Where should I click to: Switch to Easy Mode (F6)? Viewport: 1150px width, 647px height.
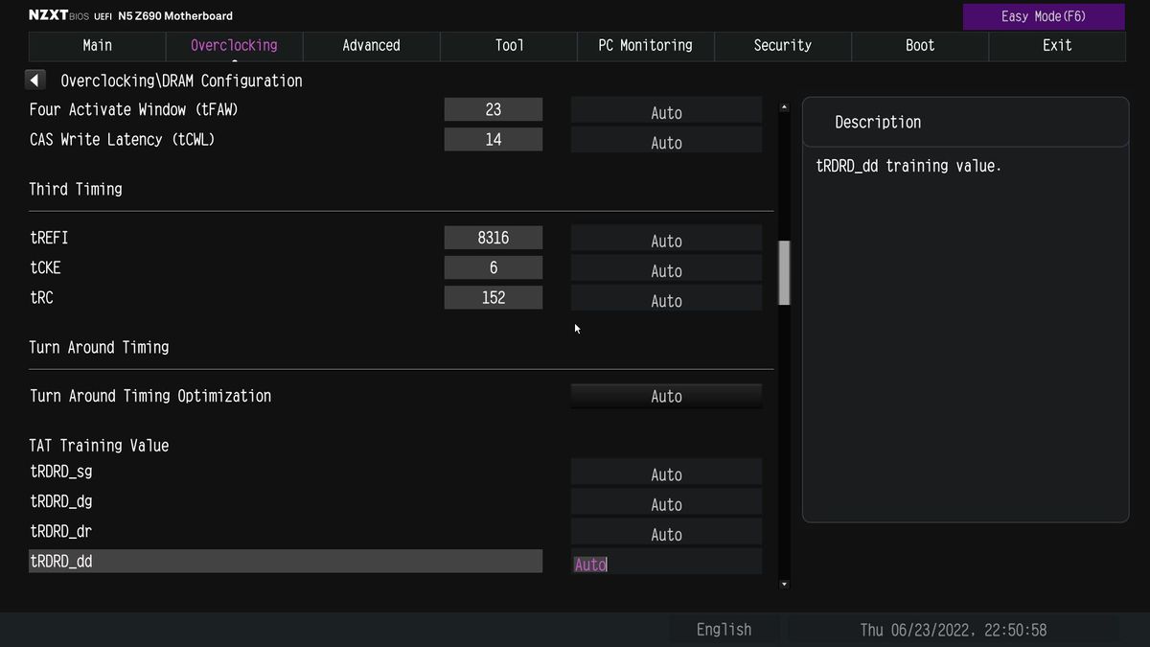point(1044,16)
